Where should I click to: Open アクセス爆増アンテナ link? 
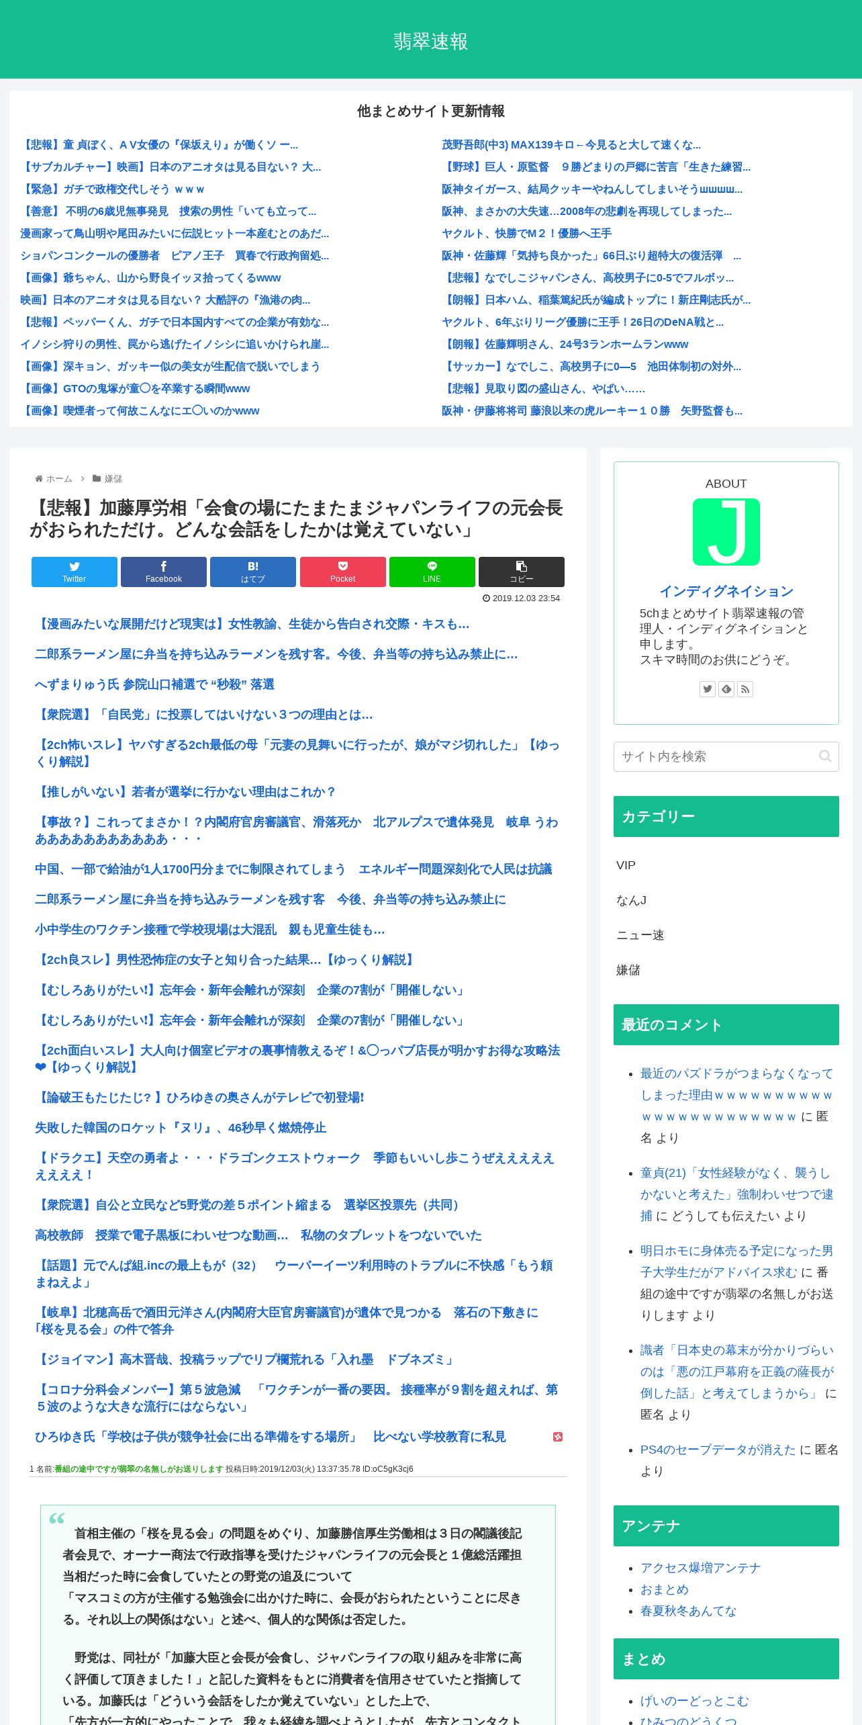[701, 1568]
